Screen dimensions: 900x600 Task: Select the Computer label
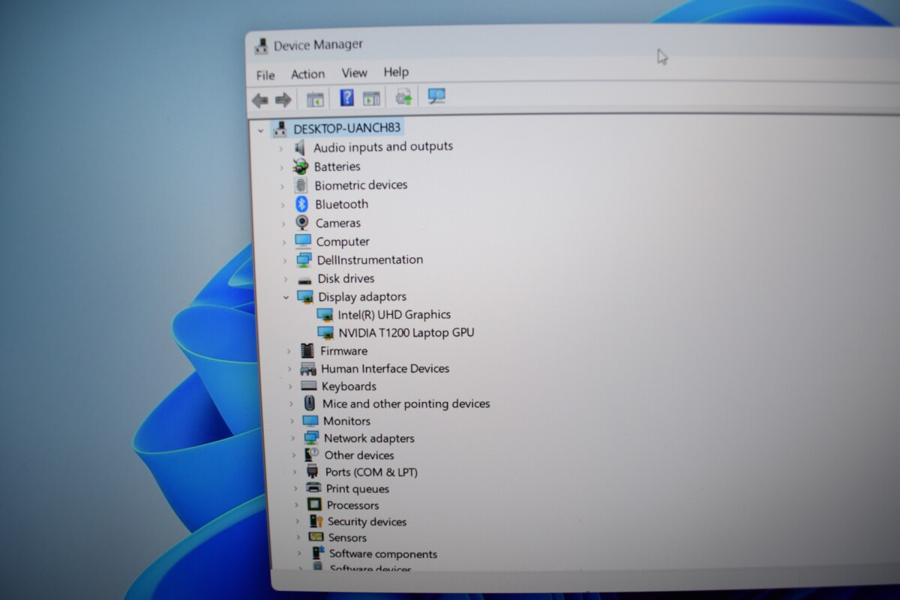coord(343,241)
